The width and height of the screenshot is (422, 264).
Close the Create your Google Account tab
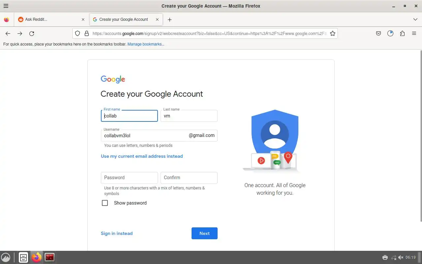point(157,19)
